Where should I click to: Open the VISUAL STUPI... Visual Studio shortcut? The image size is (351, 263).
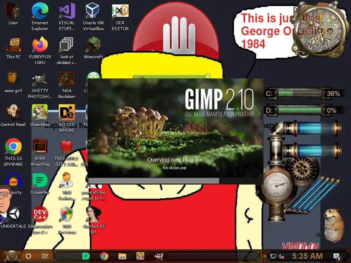click(x=67, y=16)
